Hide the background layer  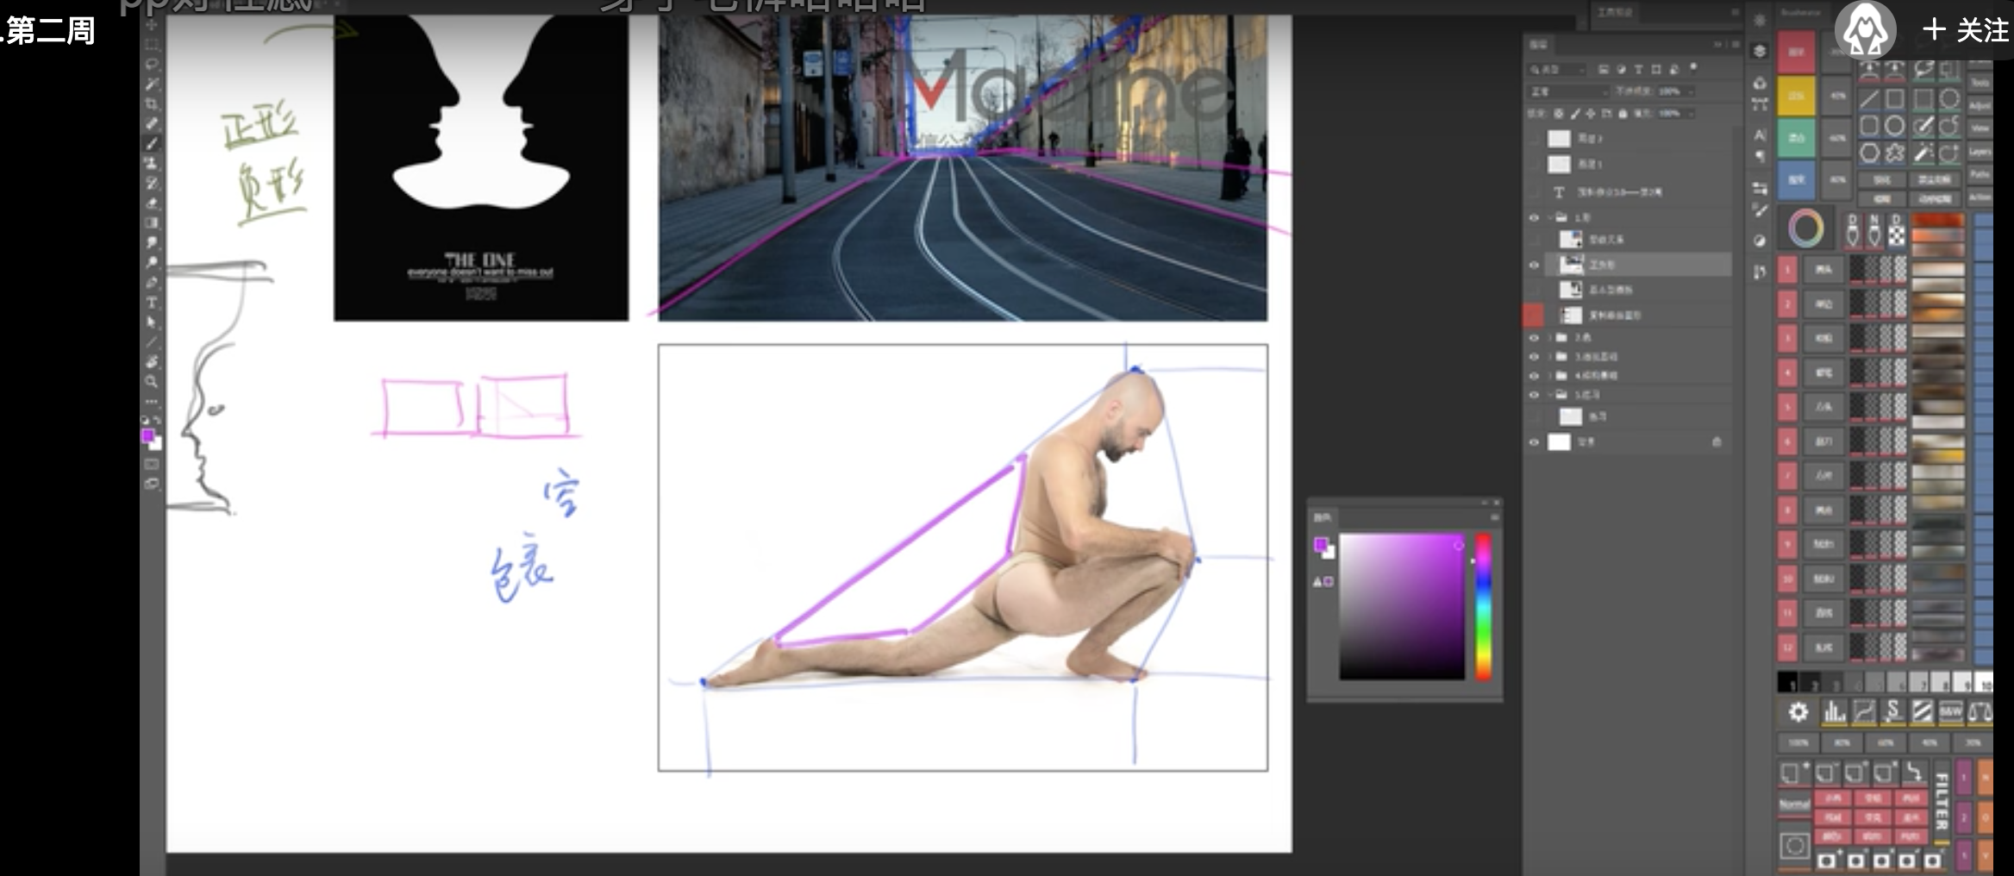(x=1534, y=442)
